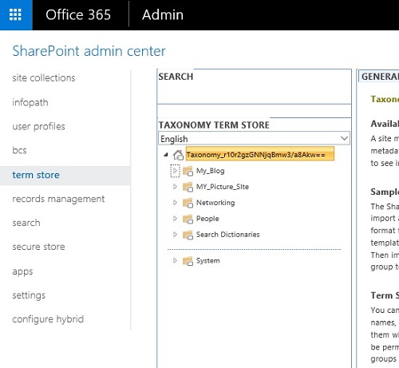Click the My_Blog group folder icon

(188, 171)
